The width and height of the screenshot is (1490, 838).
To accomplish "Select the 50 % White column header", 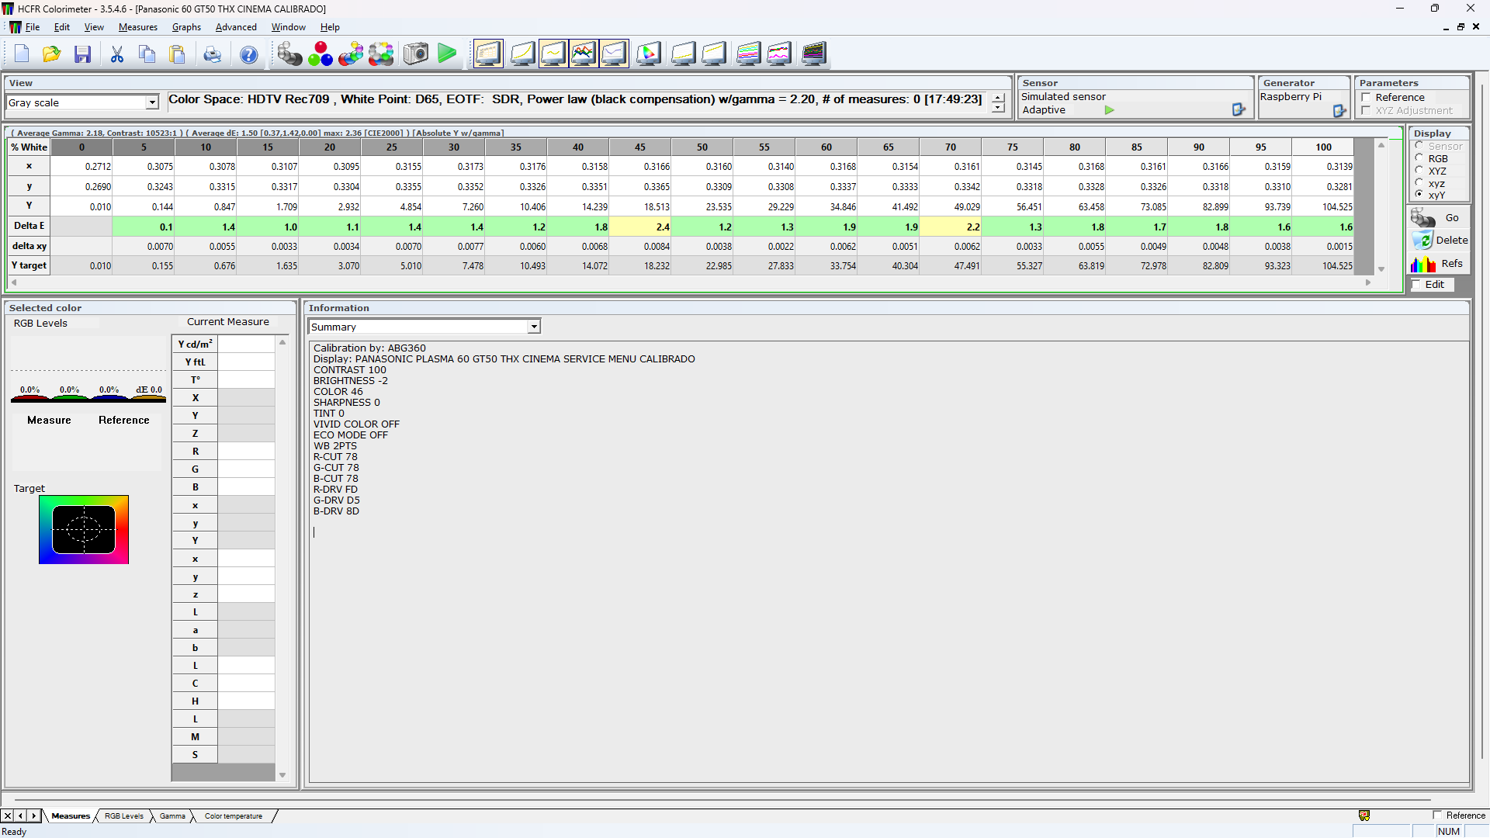I will [702, 147].
